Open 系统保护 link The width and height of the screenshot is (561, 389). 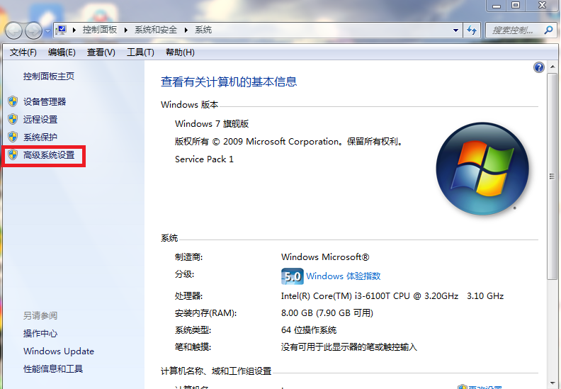pos(40,137)
